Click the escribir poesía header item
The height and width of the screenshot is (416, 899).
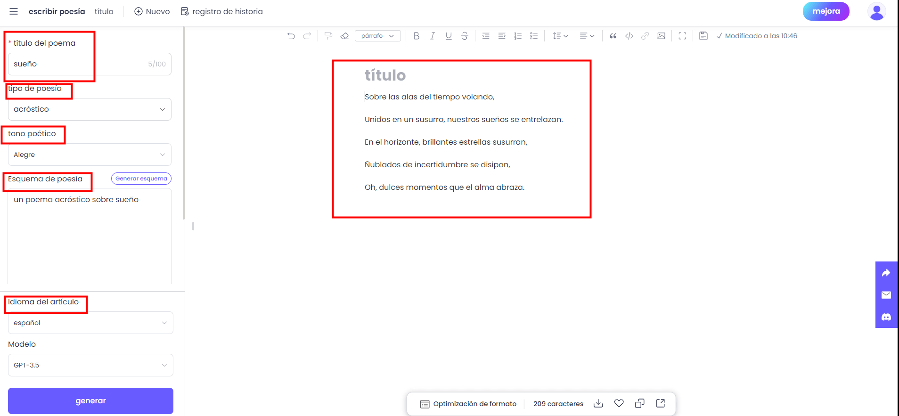57,11
